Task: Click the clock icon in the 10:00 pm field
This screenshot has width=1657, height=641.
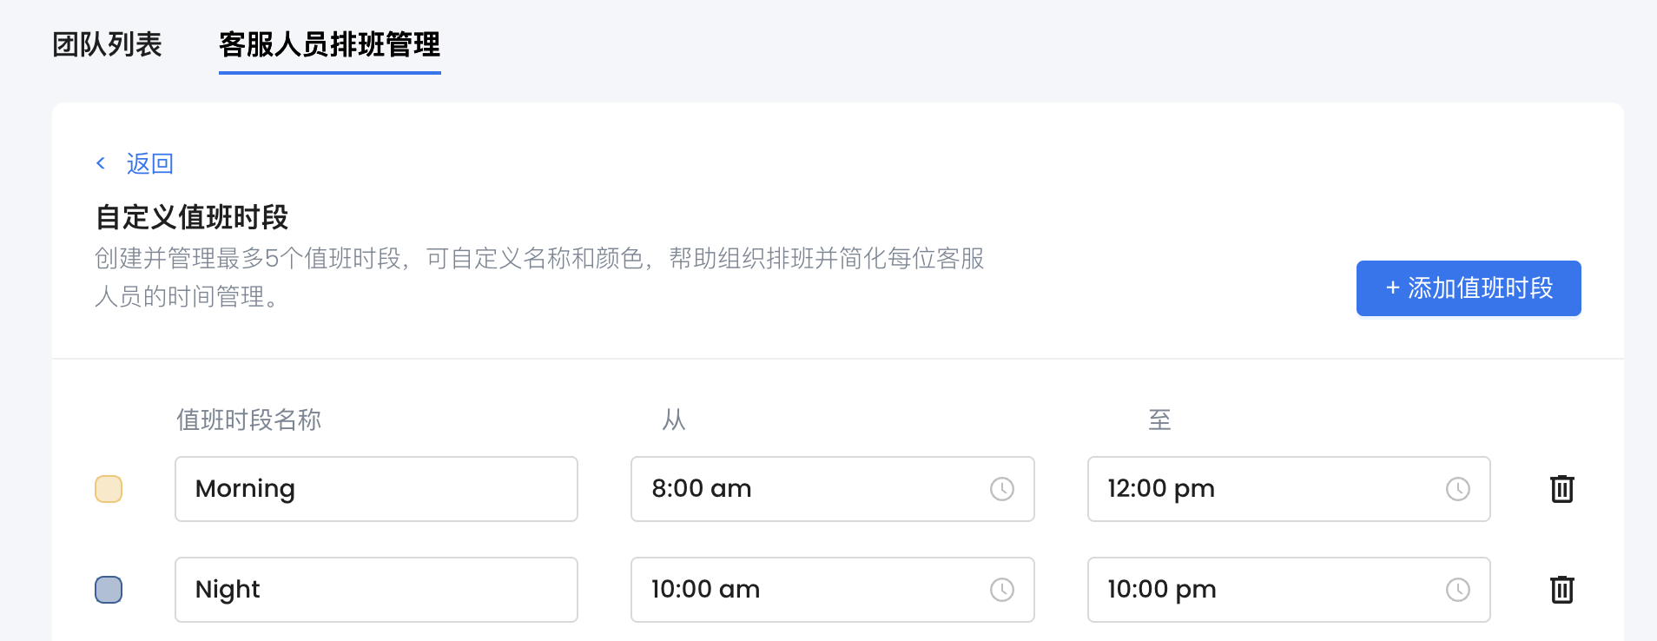Action: pos(1458,590)
